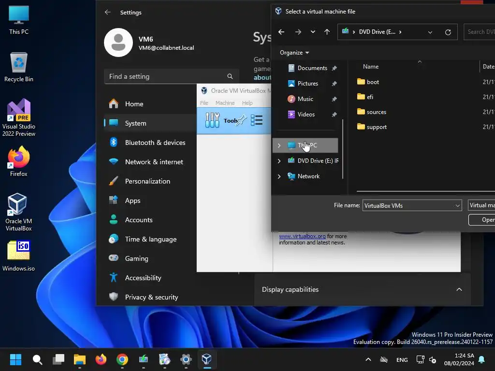Image resolution: width=495 pixels, height=371 pixels.
Task: Open Settings gear in taskbar
Action: click(186, 359)
